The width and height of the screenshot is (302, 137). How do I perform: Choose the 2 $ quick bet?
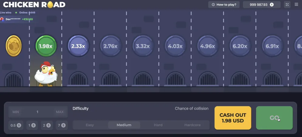coord(47,125)
